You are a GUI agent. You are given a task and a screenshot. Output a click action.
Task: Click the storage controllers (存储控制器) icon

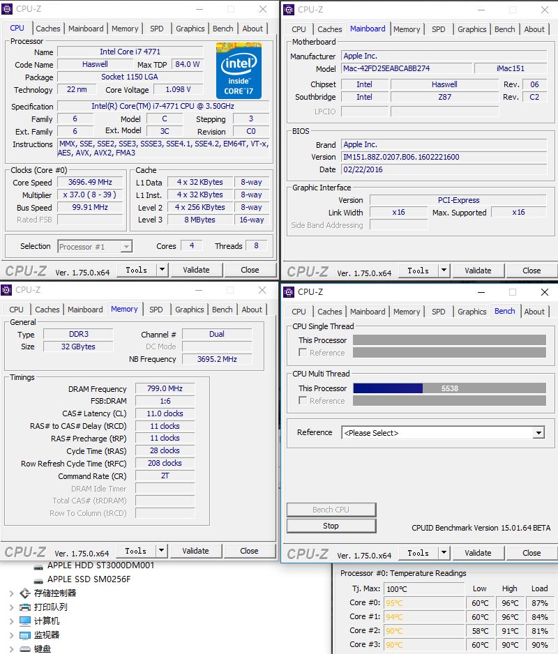(25, 593)
